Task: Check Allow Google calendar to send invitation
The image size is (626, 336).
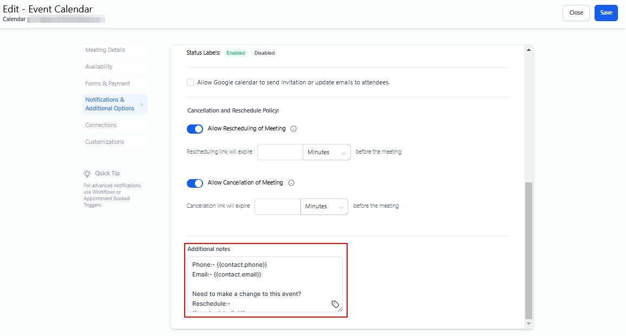Action: pos(190,82)
